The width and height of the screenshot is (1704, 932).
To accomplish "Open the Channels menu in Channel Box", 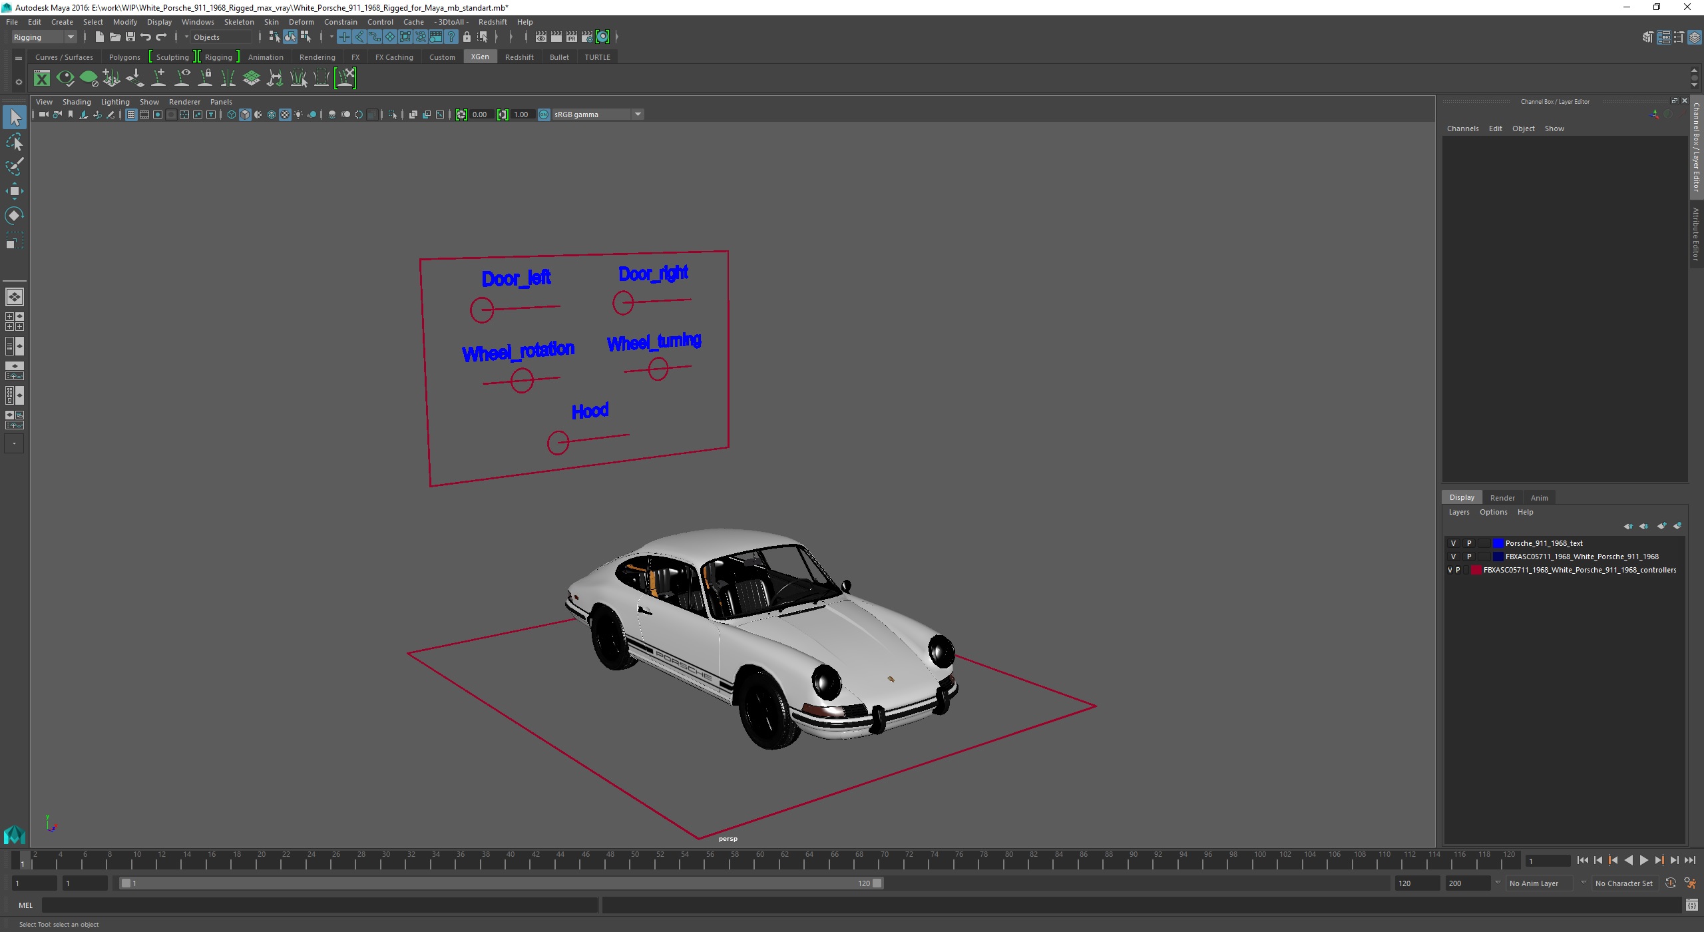I will coord(1462,128).
